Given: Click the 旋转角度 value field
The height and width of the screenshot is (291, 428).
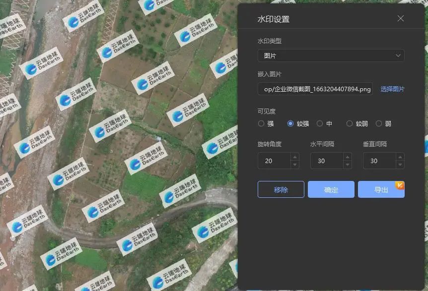Looking at the screenshot, I should tap(274, 161).
